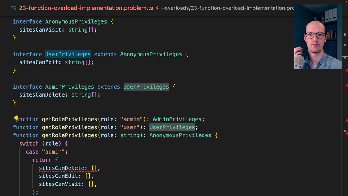The height and width of the screenshot is (196, 348).
Task: Click the error-underlined sitesCanDelete property
Action: coord(63,168)
